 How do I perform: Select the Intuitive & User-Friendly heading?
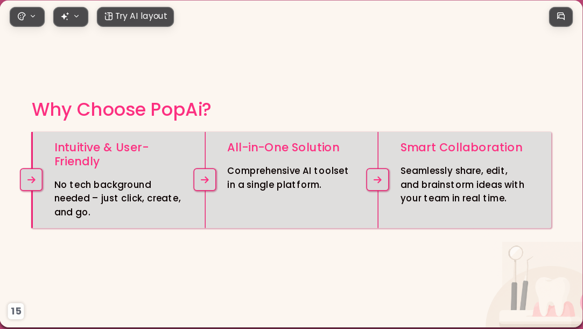click(x=102, y=155)
